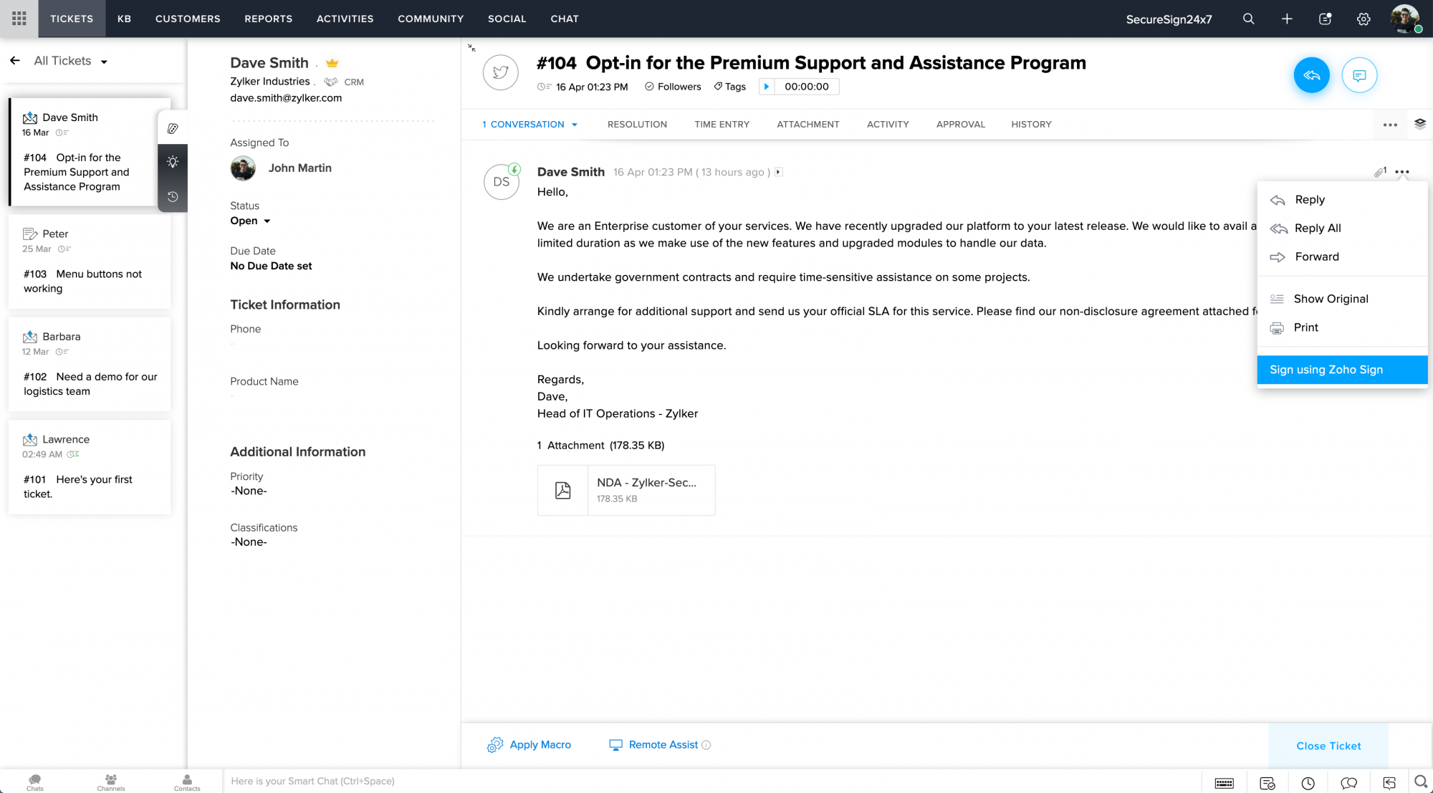This screenshot has width=1433, height=793.
Task: Open ticket #103 Menu buttons not working
Action: (x=90, y=281)
